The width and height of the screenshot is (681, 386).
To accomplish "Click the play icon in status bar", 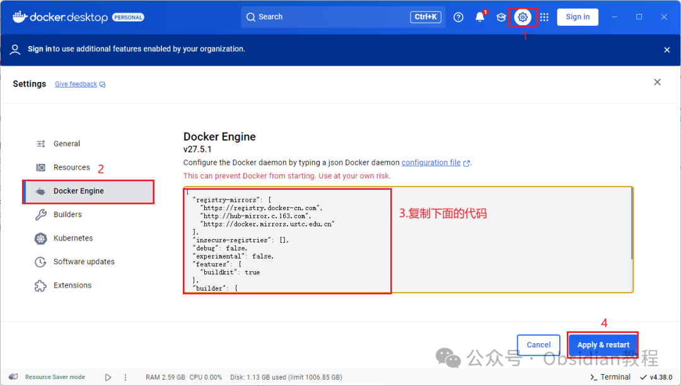I will (x=108, y=377).
